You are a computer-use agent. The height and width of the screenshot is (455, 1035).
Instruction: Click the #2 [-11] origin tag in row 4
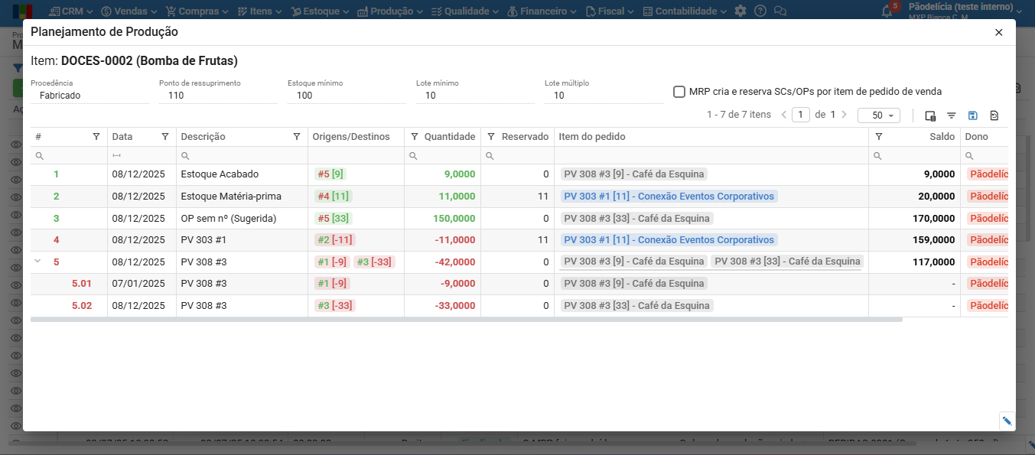[x=334, y=240]
